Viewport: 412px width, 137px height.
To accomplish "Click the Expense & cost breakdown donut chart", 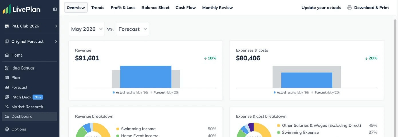I will pos(253,130).
